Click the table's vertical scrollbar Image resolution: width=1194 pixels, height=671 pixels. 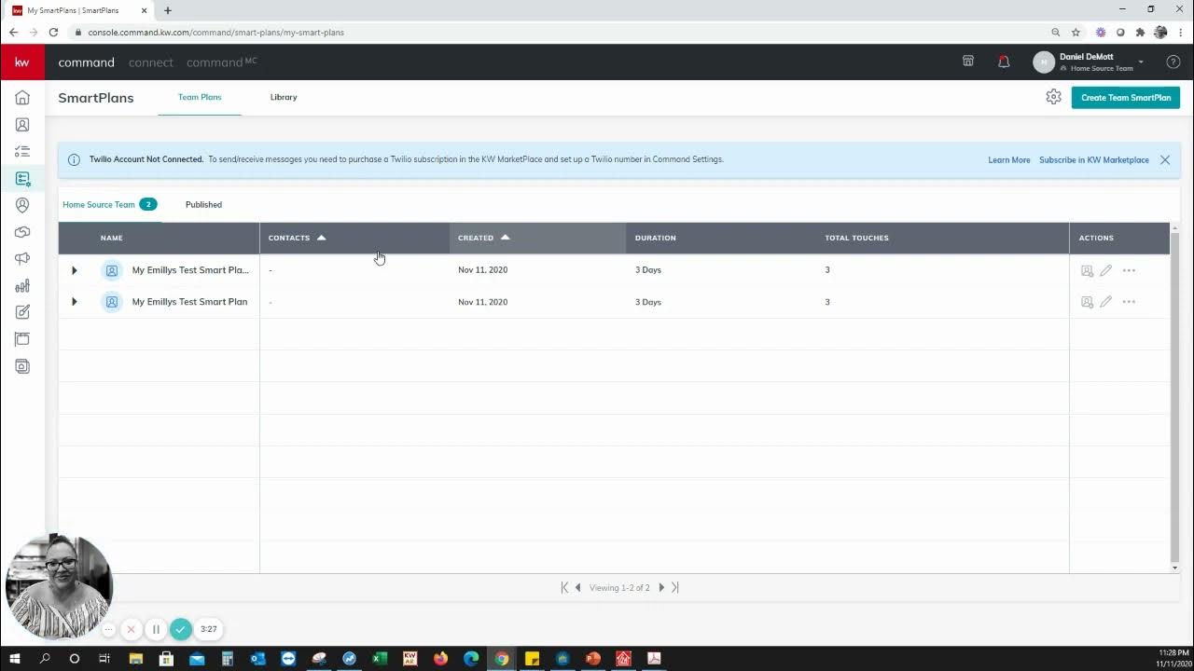1174,391
